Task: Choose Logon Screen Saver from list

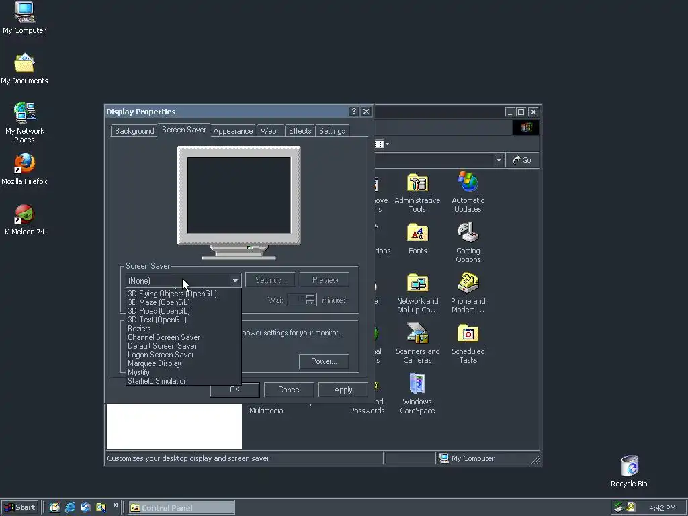Action: pos(183,355)
